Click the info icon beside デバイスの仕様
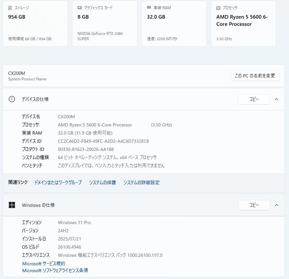 (12, 99)
